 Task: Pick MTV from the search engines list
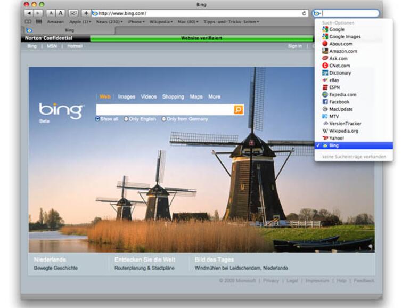coord(354,116)
